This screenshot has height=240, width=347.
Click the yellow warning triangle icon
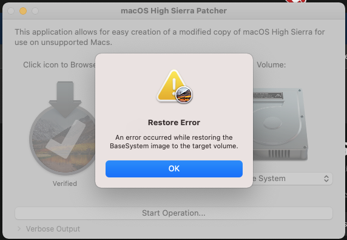[172, 85]
